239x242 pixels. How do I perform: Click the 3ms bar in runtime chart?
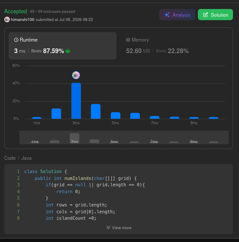(x=76, y=101)
